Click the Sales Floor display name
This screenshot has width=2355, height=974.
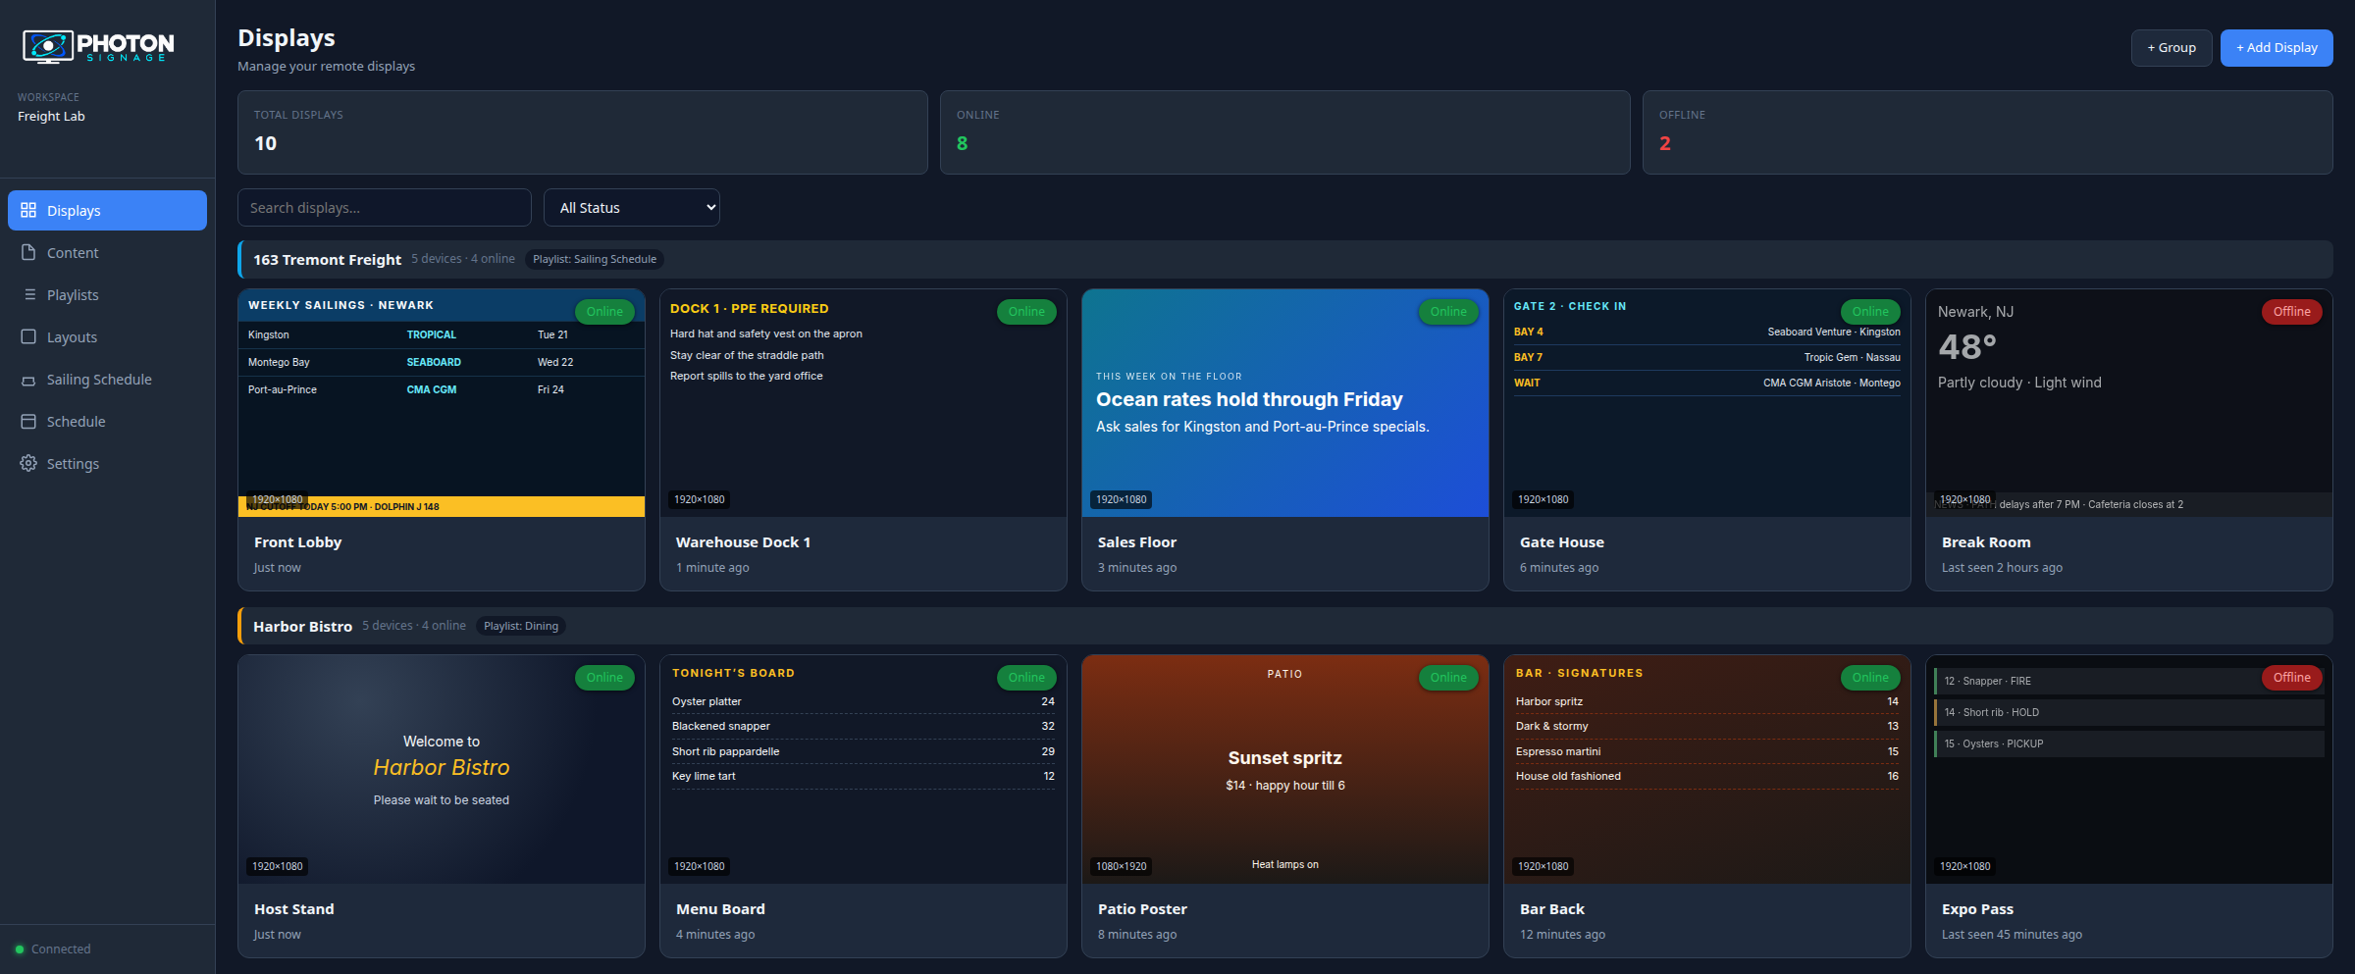[x=1137, y=542]
